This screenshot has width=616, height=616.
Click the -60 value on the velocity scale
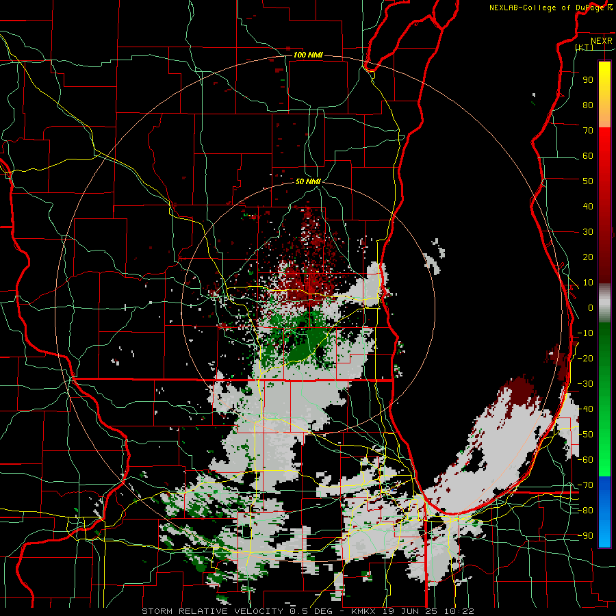click(585, 460)
